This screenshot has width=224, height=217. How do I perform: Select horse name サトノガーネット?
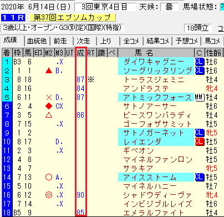pyautogui.click(x=154, y=133)
